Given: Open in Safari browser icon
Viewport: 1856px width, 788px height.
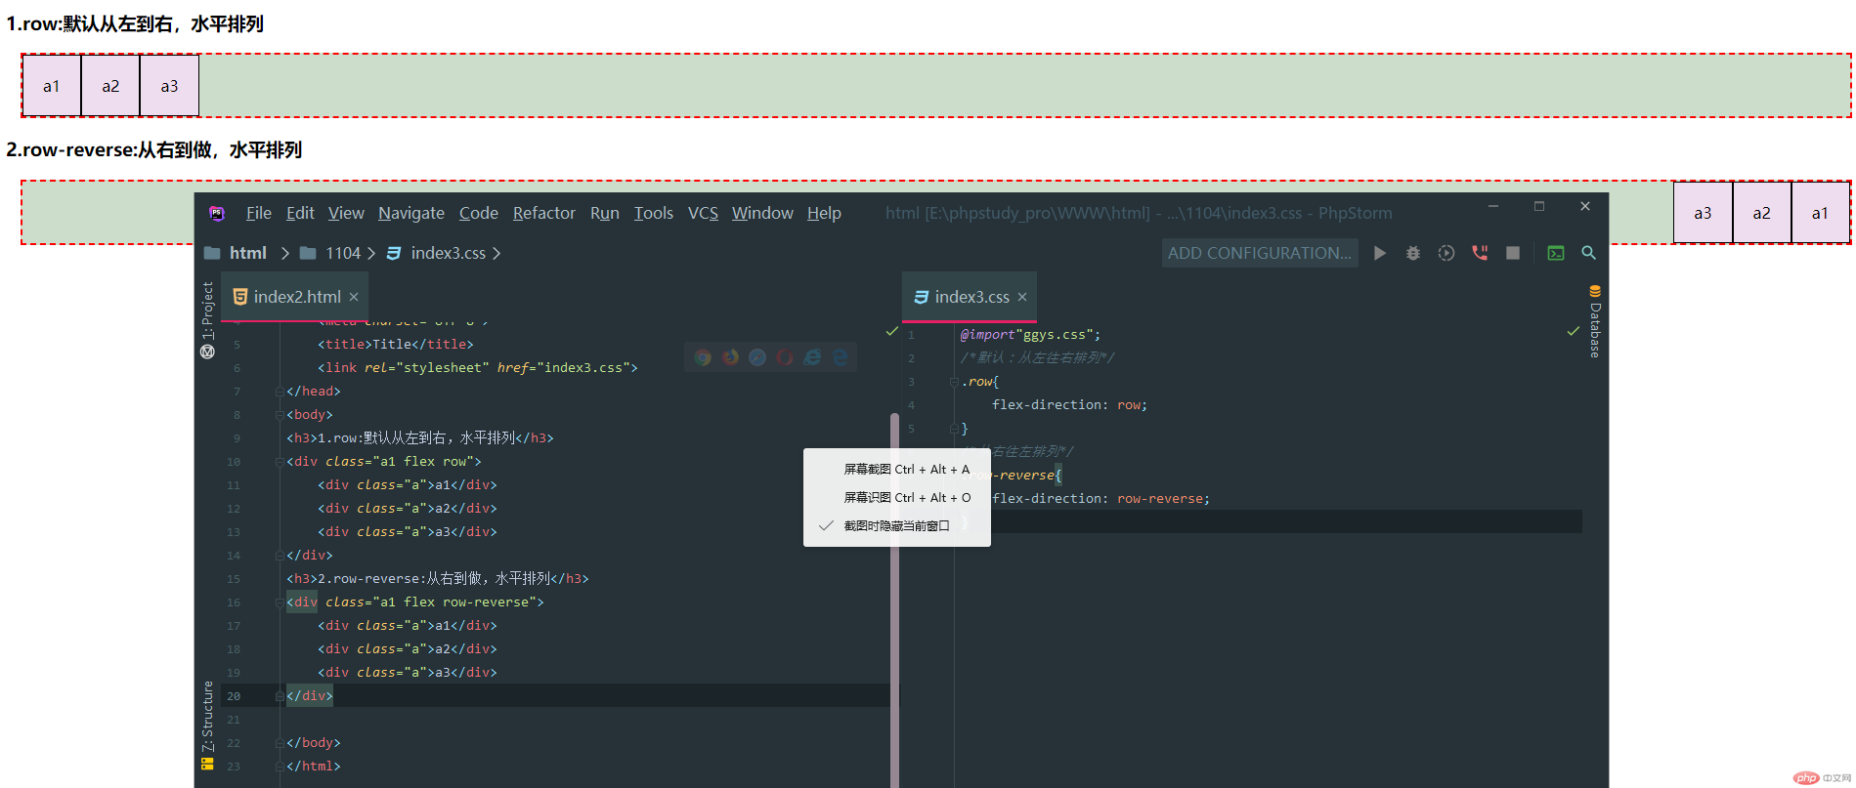Looking at the screenshot, I should click(x=757, y=357).
